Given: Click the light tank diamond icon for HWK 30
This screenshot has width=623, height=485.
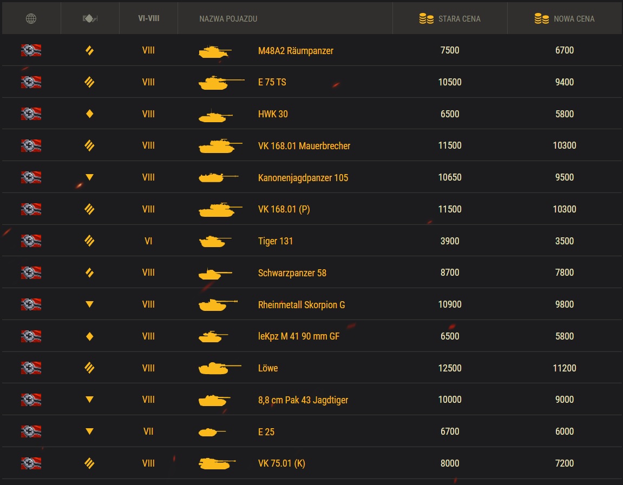Looking at the screenshot, I should [90, 114].
